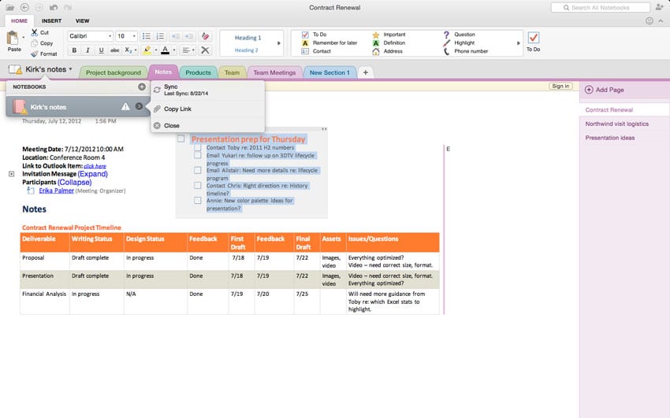
Task: Click the yellow text highlight color button
Action: (146, 50)
